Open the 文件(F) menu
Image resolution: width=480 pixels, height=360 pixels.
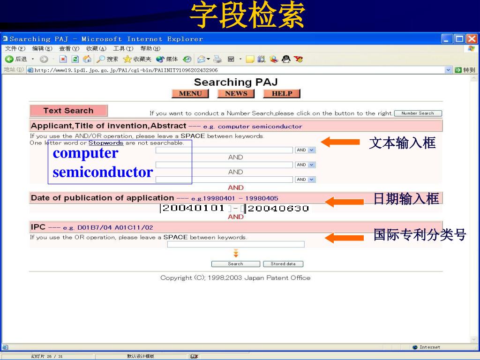pyautogui.click(x=15, y=48)
